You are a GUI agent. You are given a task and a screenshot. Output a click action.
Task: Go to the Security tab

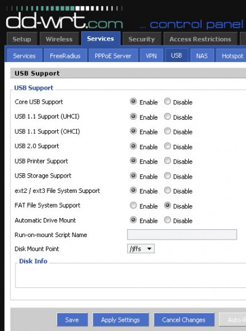point(141,39)
